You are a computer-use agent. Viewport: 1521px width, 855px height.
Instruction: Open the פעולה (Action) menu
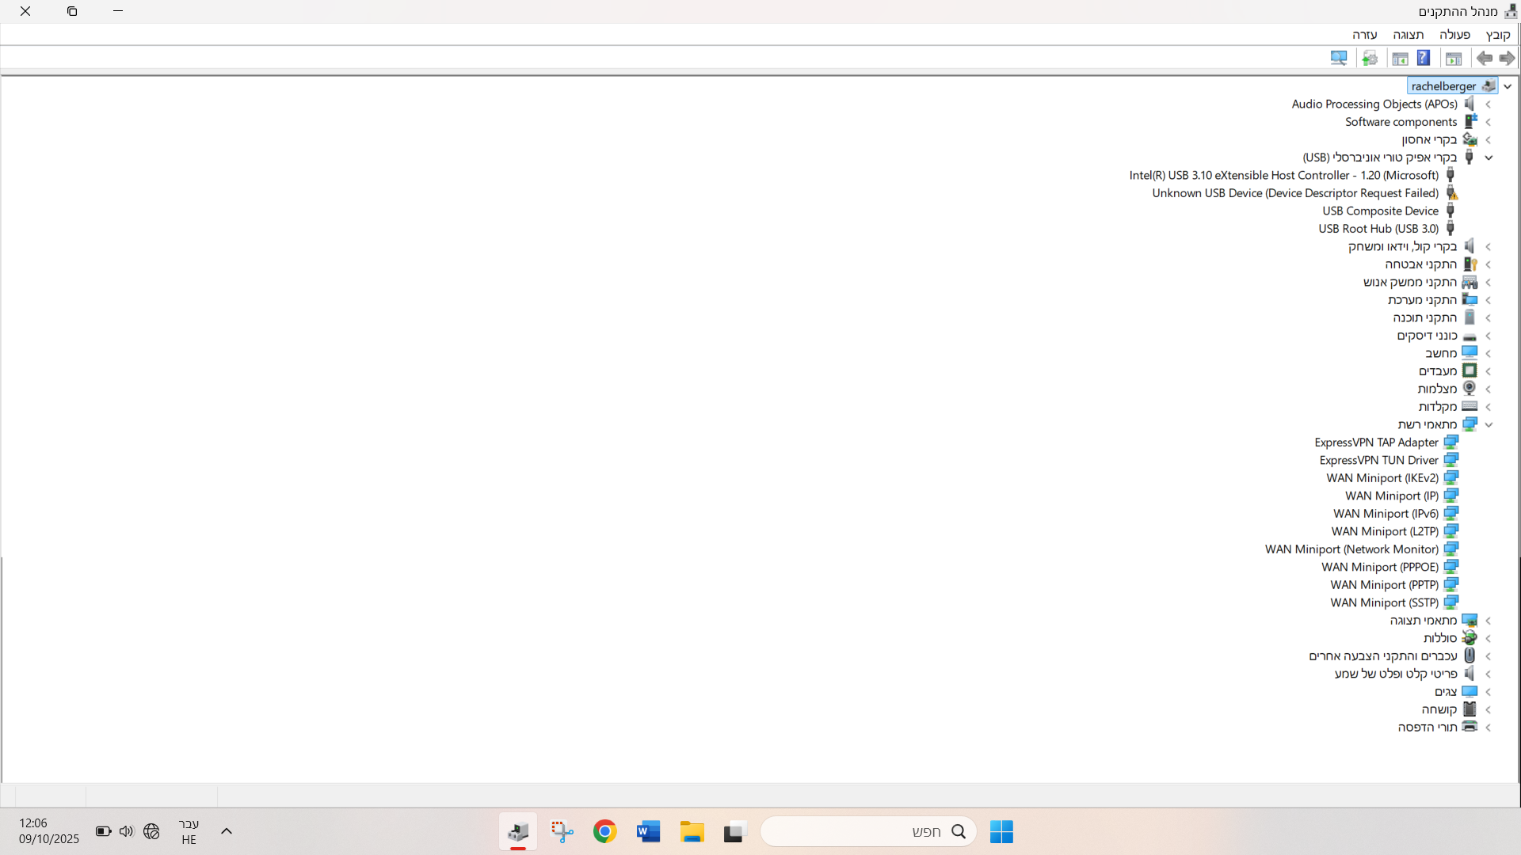coord(1454,35)
